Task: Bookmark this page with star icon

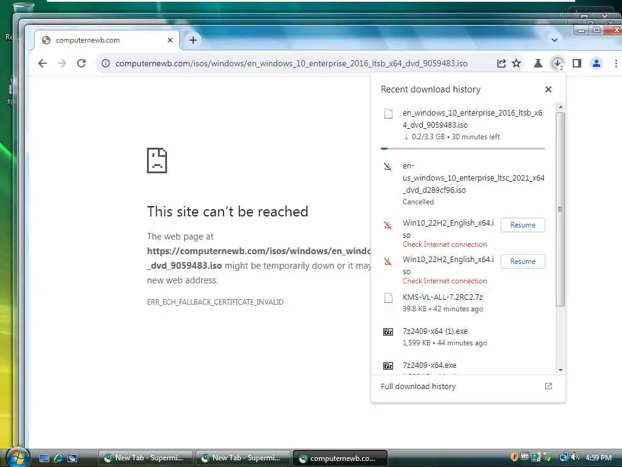Action: coord(516,63)
